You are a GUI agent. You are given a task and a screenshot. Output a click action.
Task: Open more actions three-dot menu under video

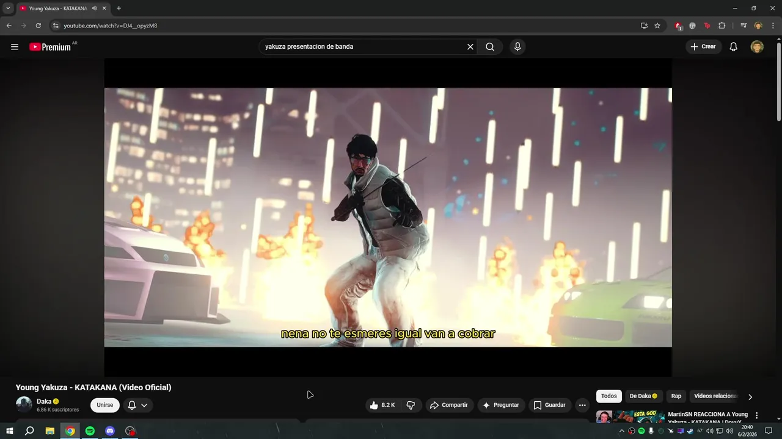click(x=582, y=405)
